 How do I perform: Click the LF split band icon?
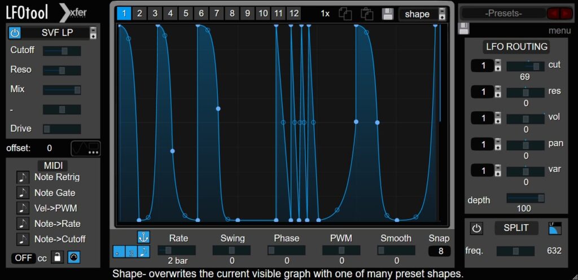coord(555,228)
